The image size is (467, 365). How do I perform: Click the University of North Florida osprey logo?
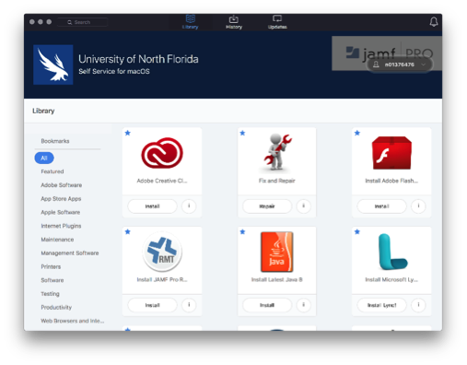click(x=53, y=65)
